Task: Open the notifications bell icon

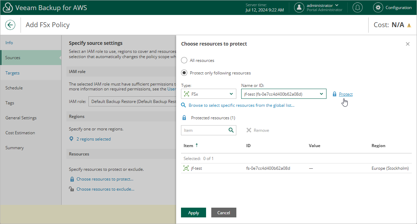Action: point(357,7)
